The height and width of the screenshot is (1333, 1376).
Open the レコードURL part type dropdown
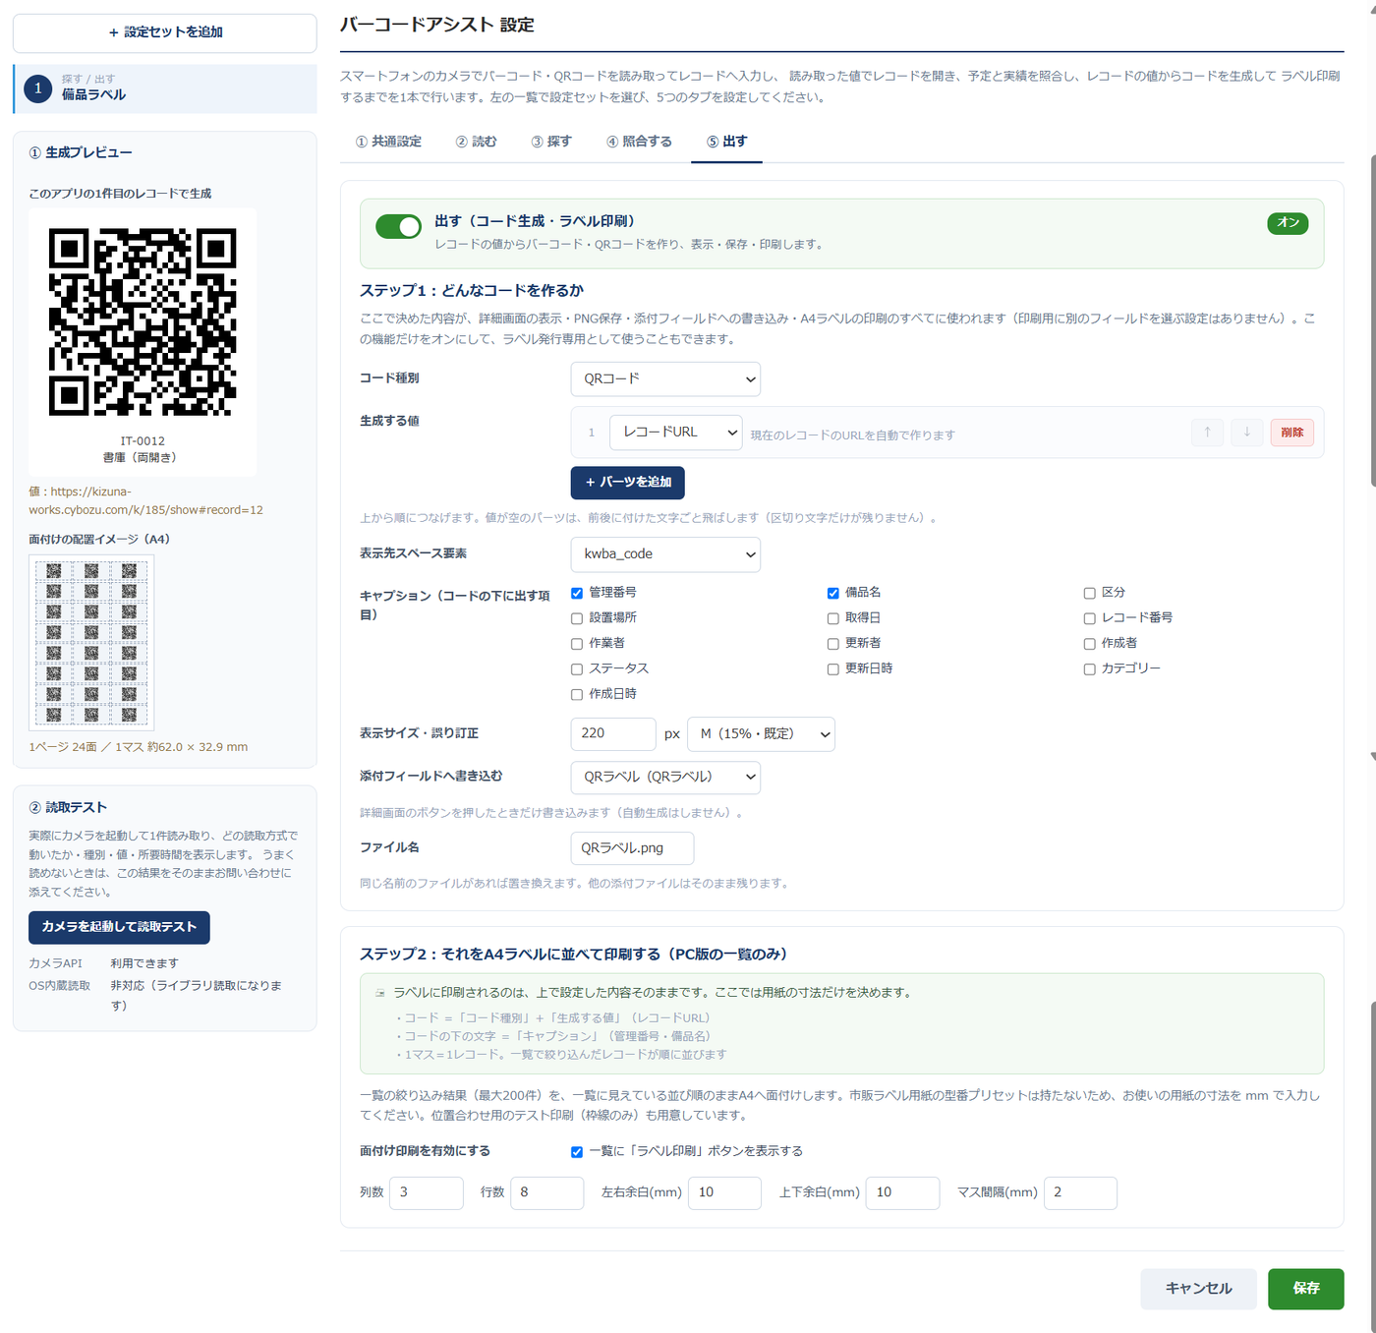pyautogui.click(x=676, y=433)
